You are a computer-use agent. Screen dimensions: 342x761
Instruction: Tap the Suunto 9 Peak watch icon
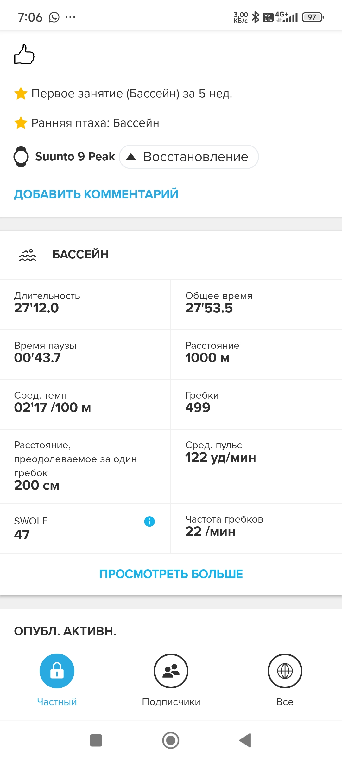click(x=21, y=157)
